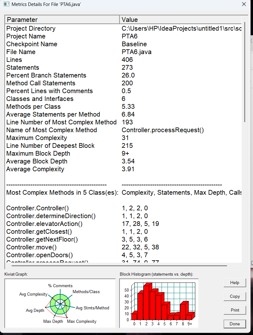Click the Kiviat Graph chart
253x335 pixels.
60,303
